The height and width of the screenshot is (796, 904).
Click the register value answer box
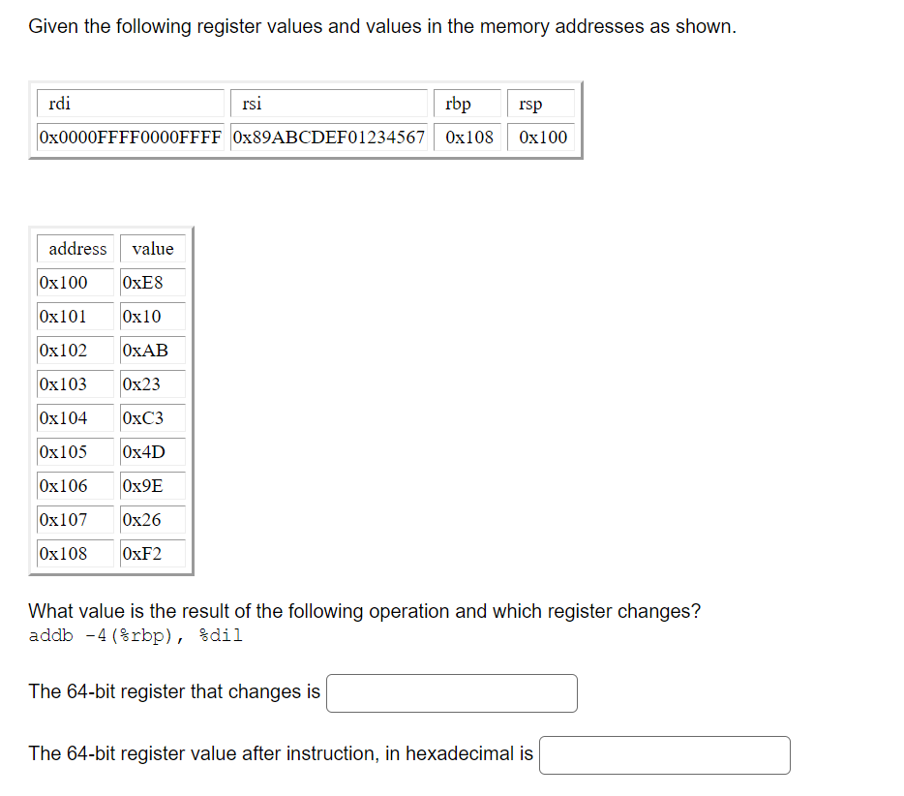pos(664,755)
